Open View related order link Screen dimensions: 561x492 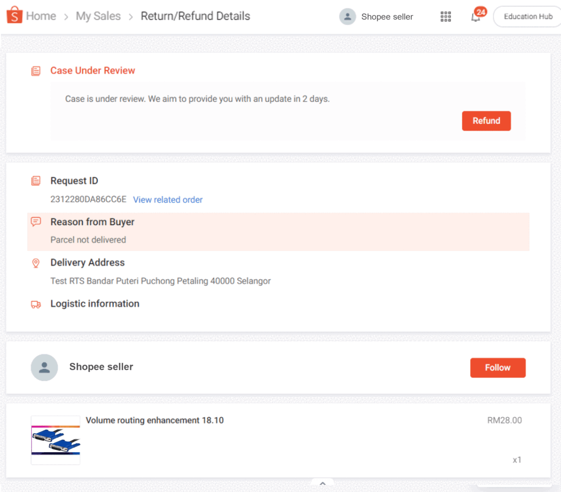click(x=168, y=200)
